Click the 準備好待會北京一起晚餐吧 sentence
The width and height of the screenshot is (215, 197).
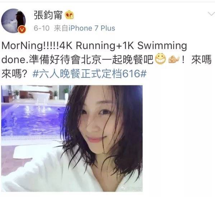(91, 60)
